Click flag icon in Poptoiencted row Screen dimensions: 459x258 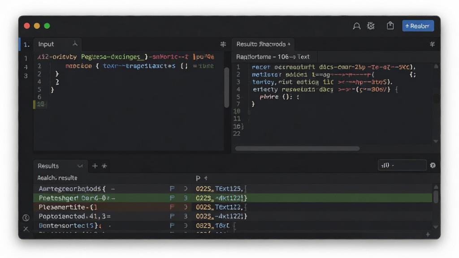pyautogui.click(x=172, y=216)
